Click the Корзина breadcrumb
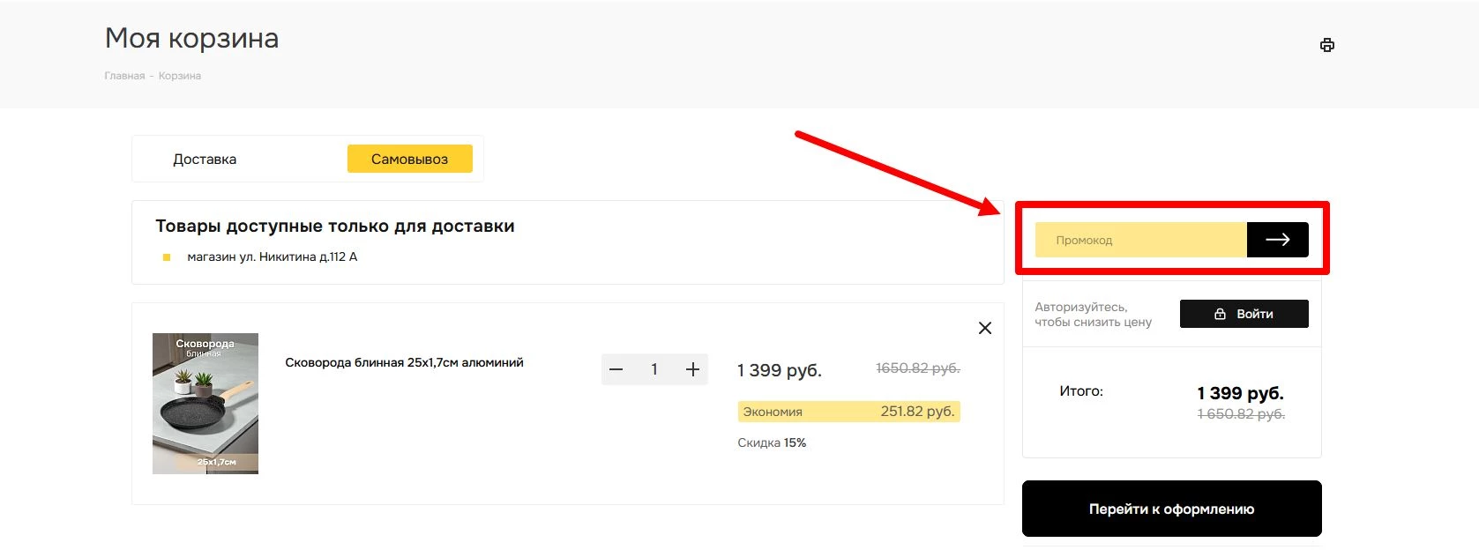The height and width of the screenshot is (550, 1479). [180, 76]
